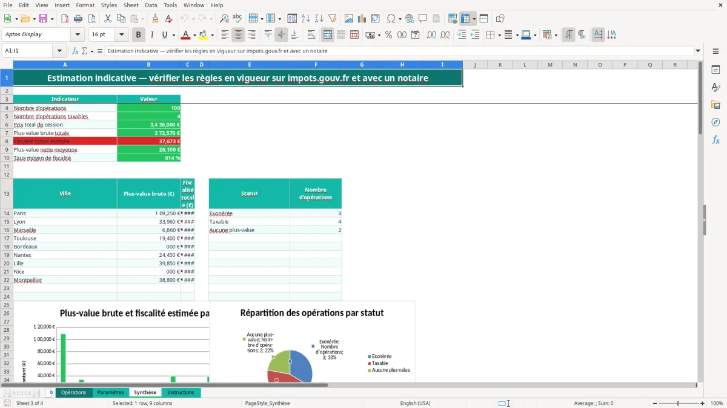Open Find & Replace
727x408 pixels.
pyautogui.click(x=224, y=19)
